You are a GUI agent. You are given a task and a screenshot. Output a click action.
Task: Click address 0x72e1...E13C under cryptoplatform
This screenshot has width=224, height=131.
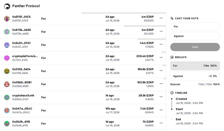tap(20, 60)
